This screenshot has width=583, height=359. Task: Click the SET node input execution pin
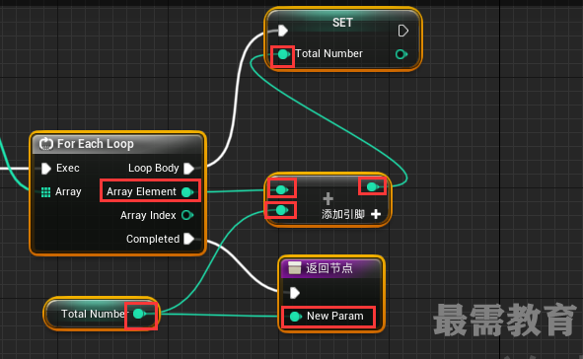[x=283, y=31]
